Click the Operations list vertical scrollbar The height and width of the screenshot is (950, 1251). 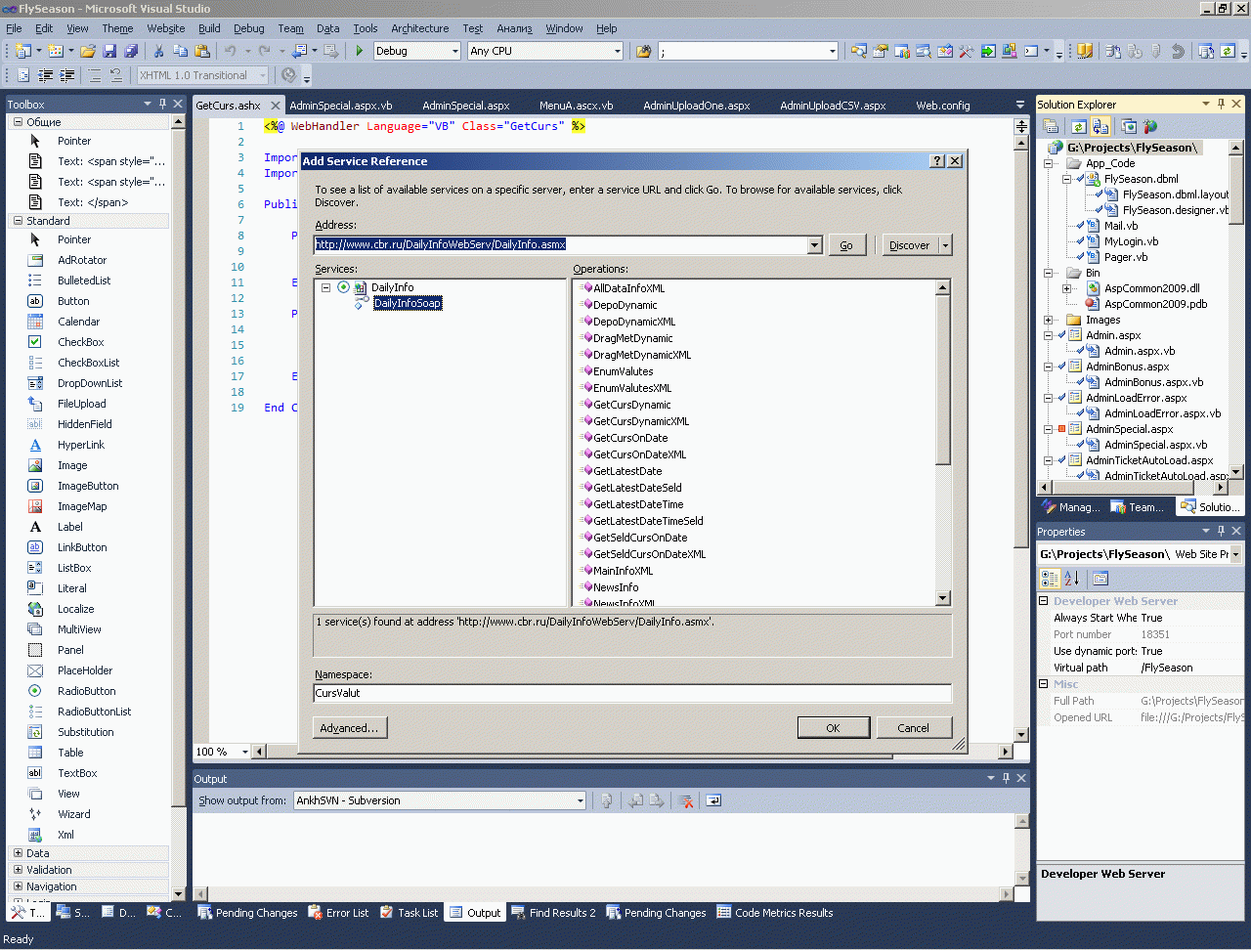(x=943, y=443)
